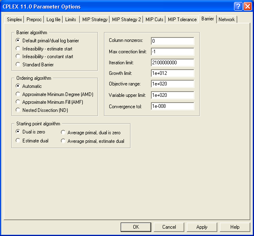
Task: Show the MIP Tolerance tab
Action: (x=182, y=20)
